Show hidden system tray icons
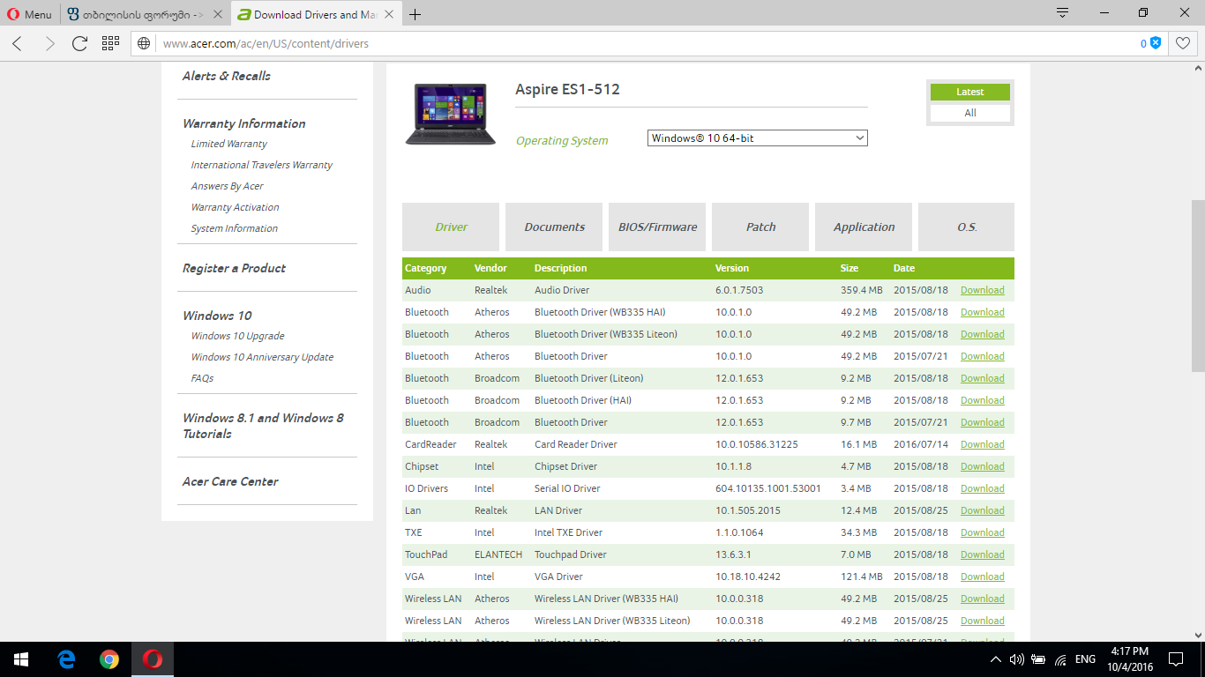The width and height of the screenshot is (1205, 677). 996,659
